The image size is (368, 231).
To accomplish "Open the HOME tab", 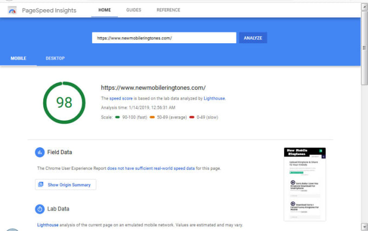I will [104, 10].
